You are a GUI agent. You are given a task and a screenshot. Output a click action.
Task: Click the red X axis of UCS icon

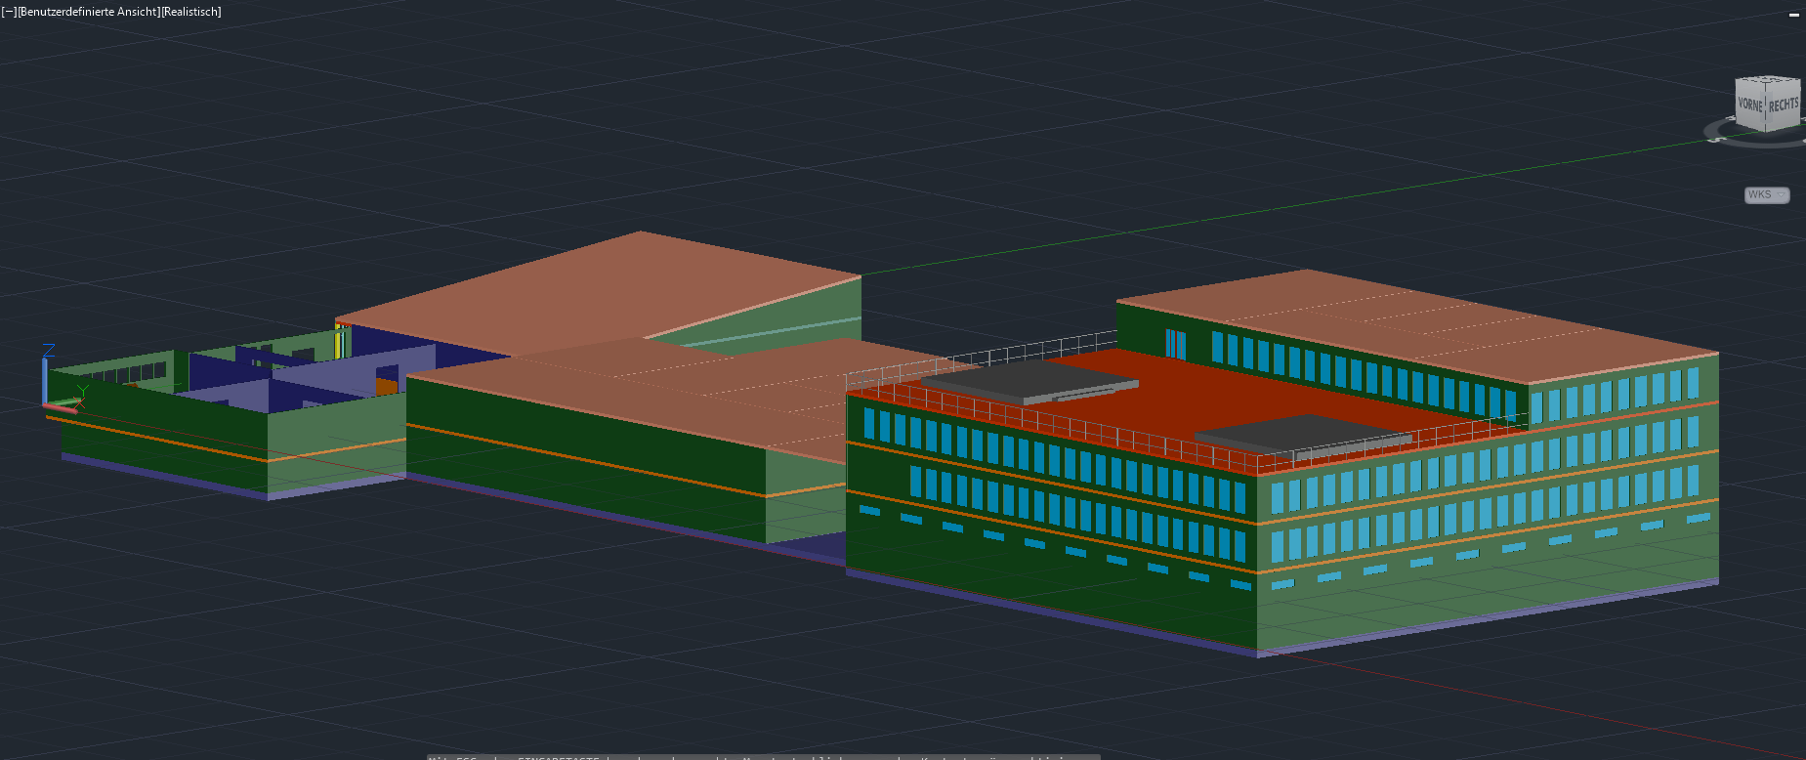pyautogui.click(x=61, y=408)
